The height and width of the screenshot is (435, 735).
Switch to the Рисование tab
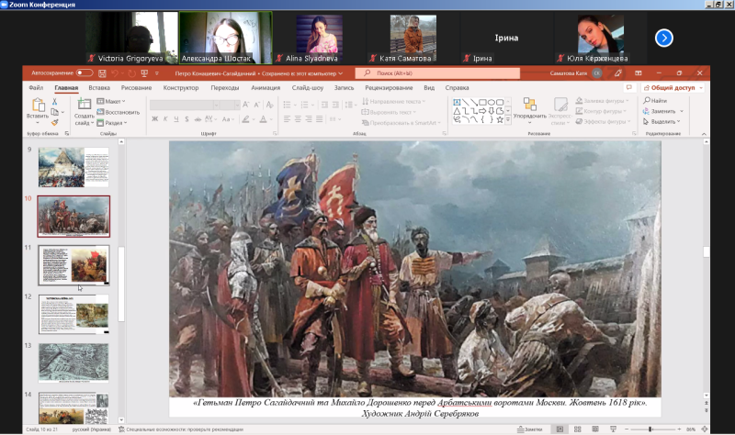point(136,87)
